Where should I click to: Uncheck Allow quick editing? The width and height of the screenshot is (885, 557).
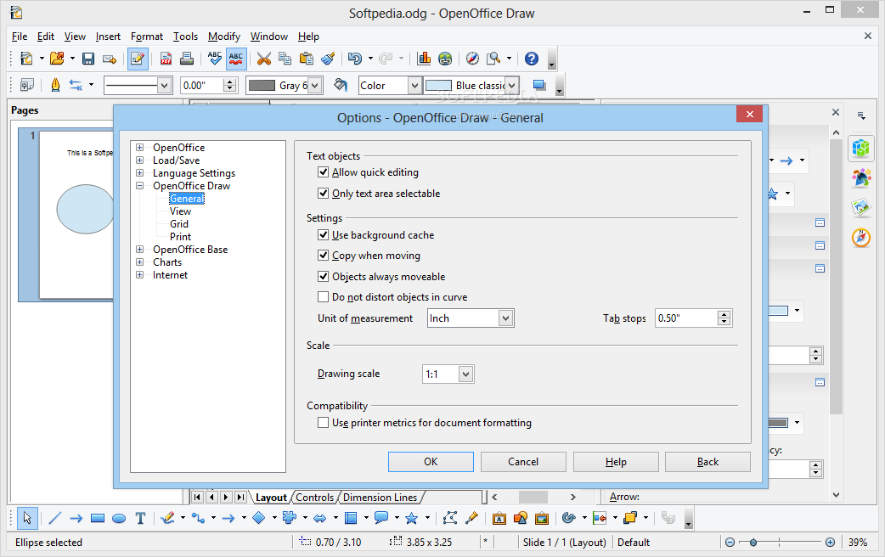coord(324,172)
